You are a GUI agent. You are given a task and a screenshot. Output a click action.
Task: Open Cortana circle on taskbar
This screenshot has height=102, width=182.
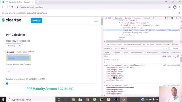[x=59, y=99]
